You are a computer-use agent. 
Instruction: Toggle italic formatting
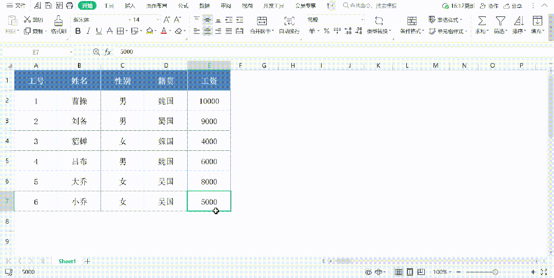[x=89, y=31]
